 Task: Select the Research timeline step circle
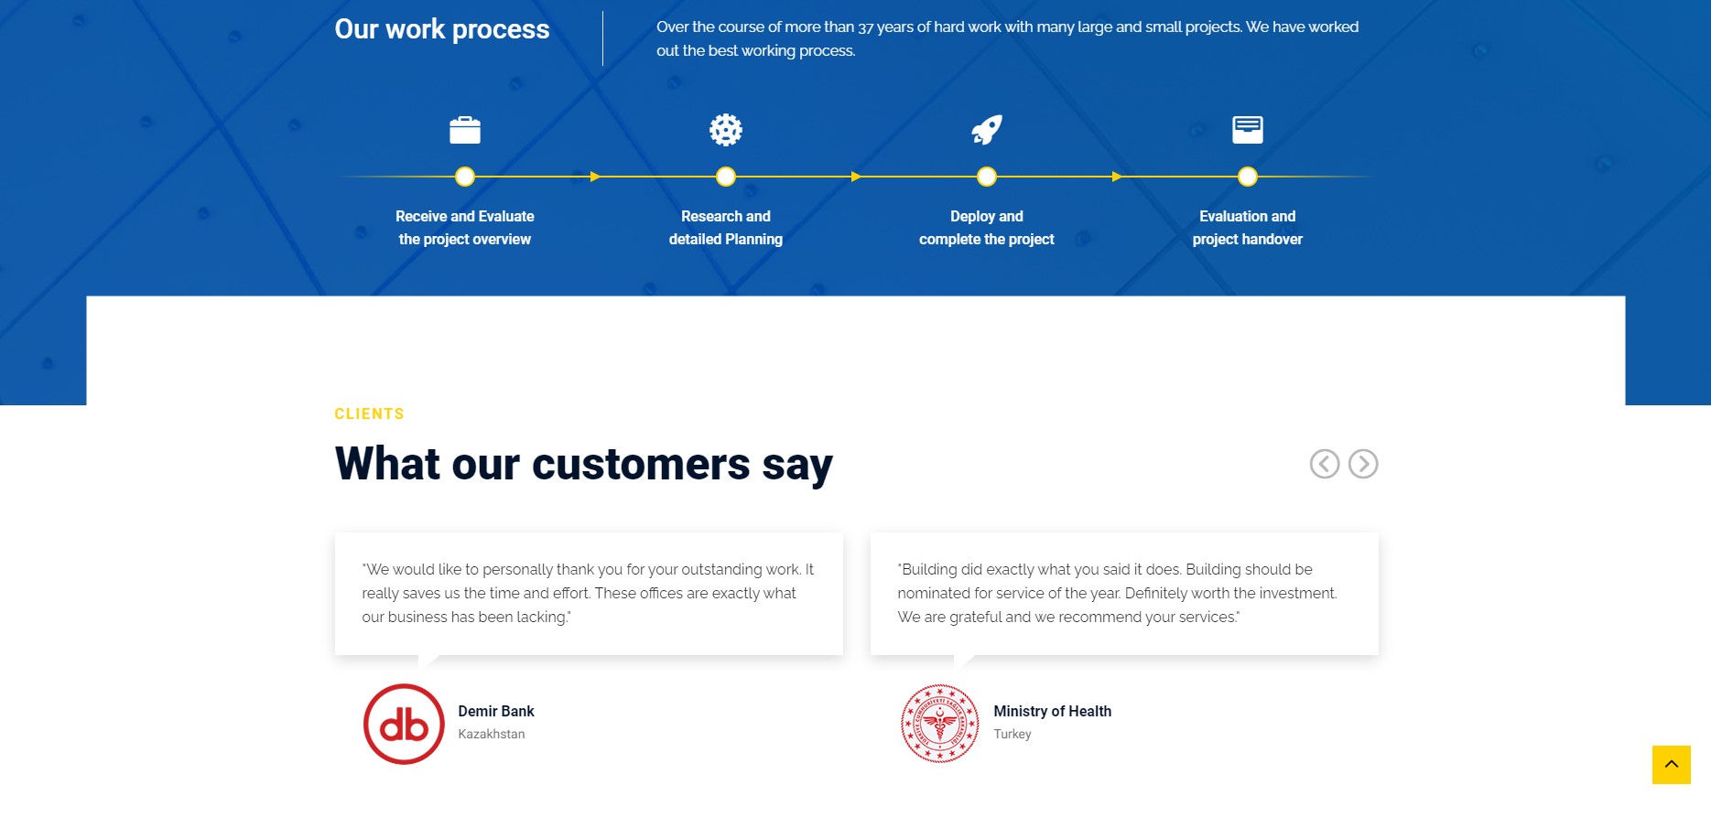[x=726, y=177]
